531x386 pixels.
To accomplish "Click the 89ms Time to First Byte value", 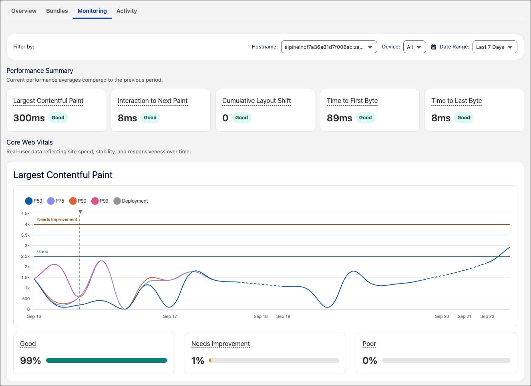I will pyautogui.click(x=340, y=118).
